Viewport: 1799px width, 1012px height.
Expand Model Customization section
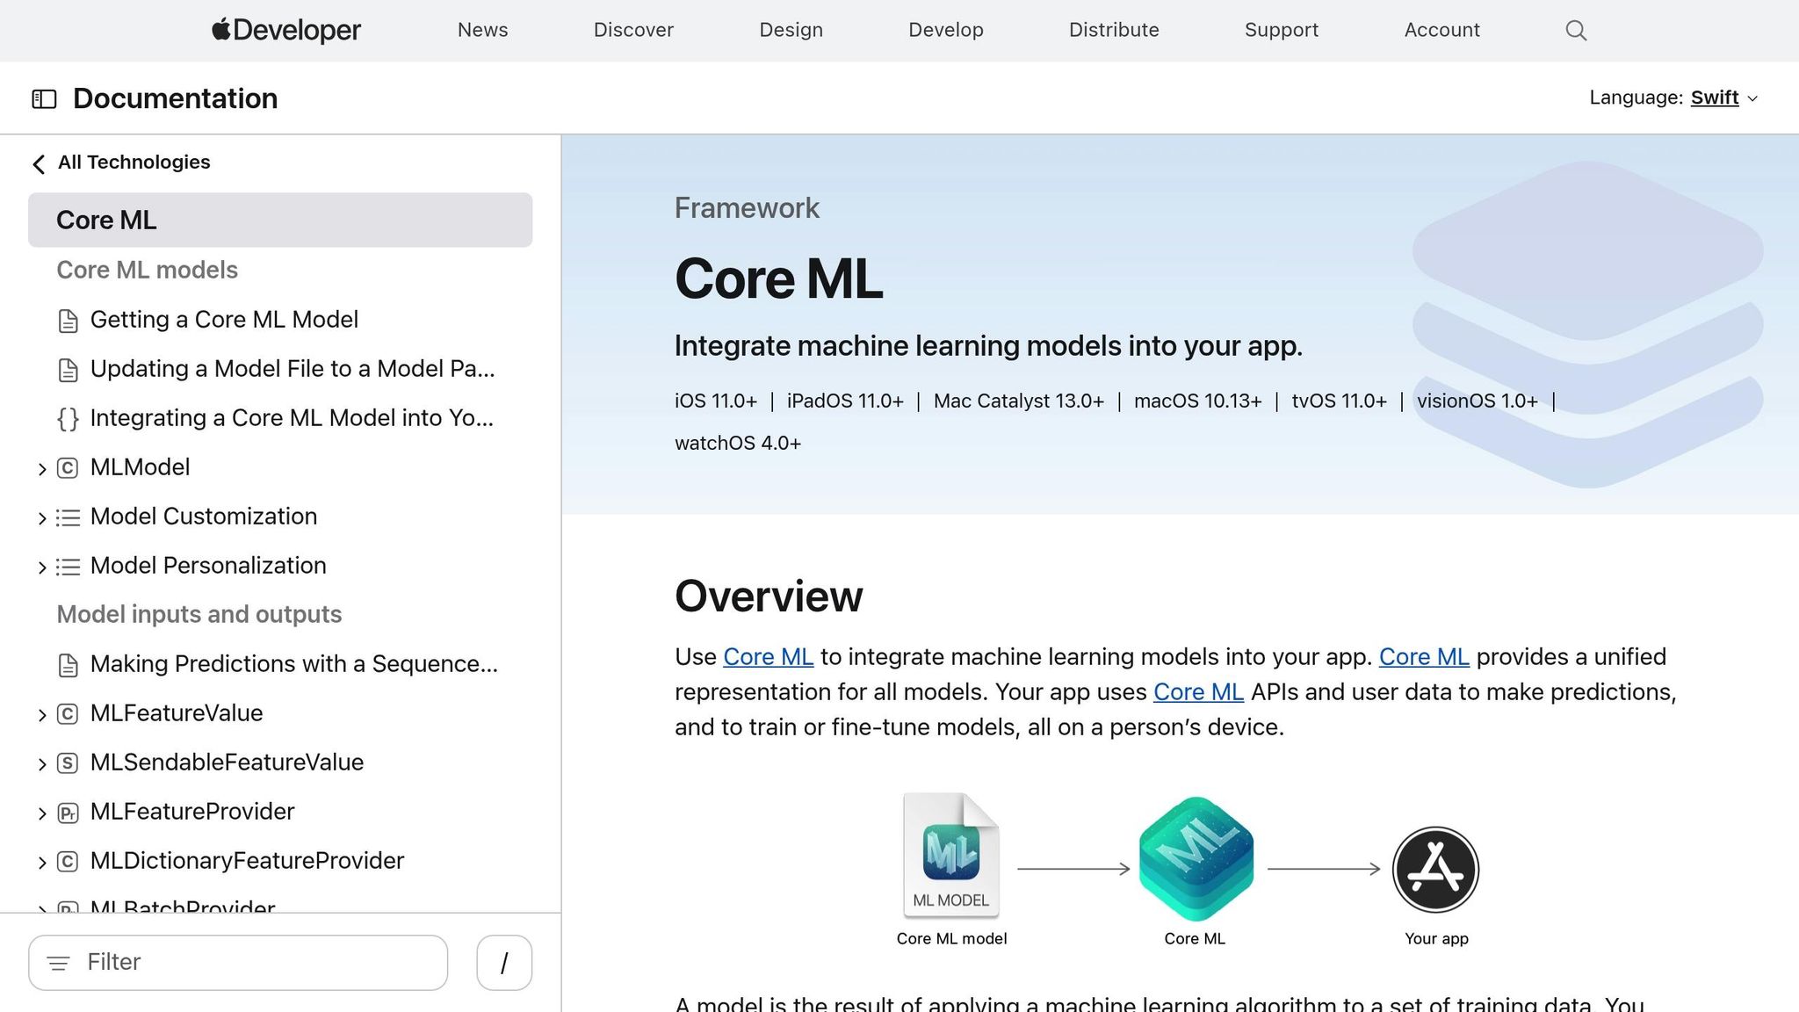tap(41, 518)
